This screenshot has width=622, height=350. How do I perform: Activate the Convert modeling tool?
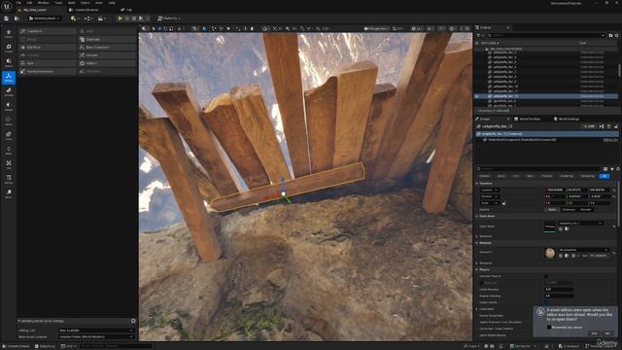point(107,55)
